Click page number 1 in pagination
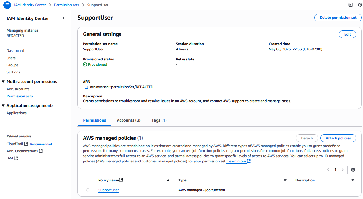Screen dimensions: 363x199 335,170
